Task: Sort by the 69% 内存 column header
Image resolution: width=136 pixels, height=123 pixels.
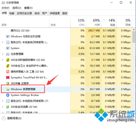Action: pos(94,23)
